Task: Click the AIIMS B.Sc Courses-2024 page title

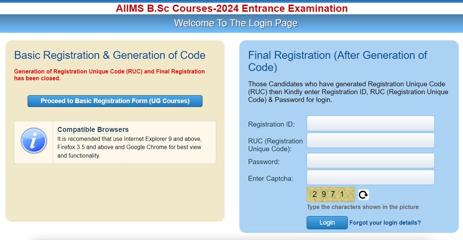Action: pos(231,8)
